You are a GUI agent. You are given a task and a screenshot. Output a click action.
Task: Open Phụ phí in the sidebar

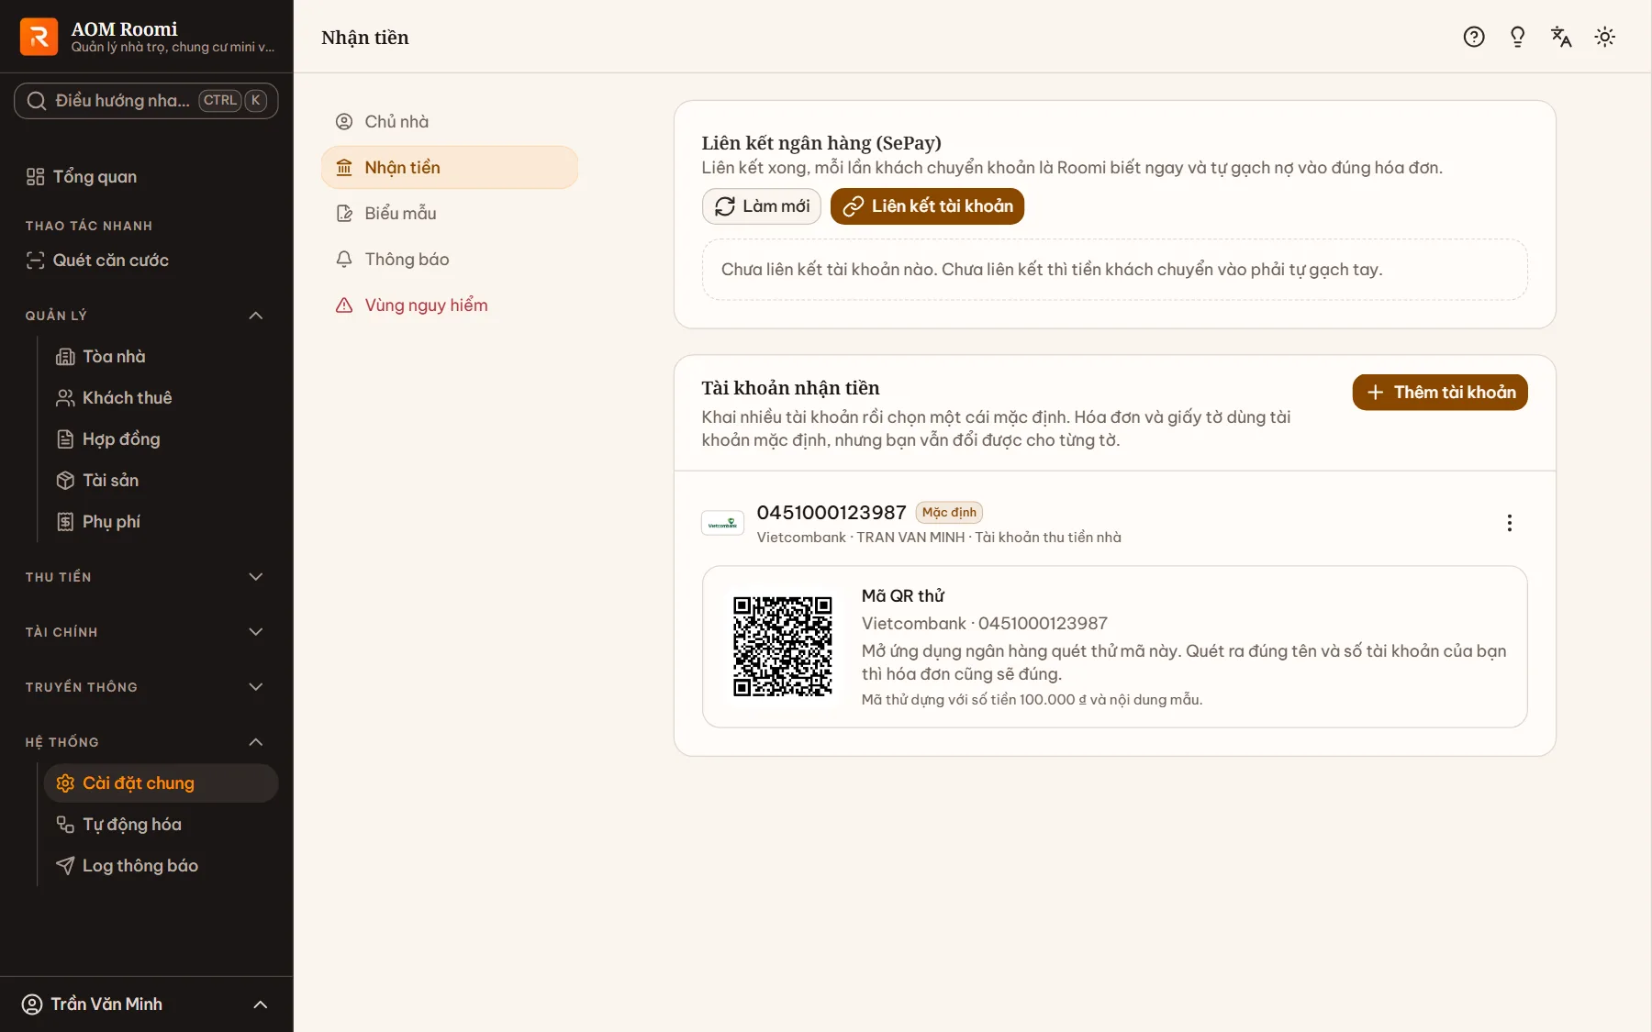point(161,521)
